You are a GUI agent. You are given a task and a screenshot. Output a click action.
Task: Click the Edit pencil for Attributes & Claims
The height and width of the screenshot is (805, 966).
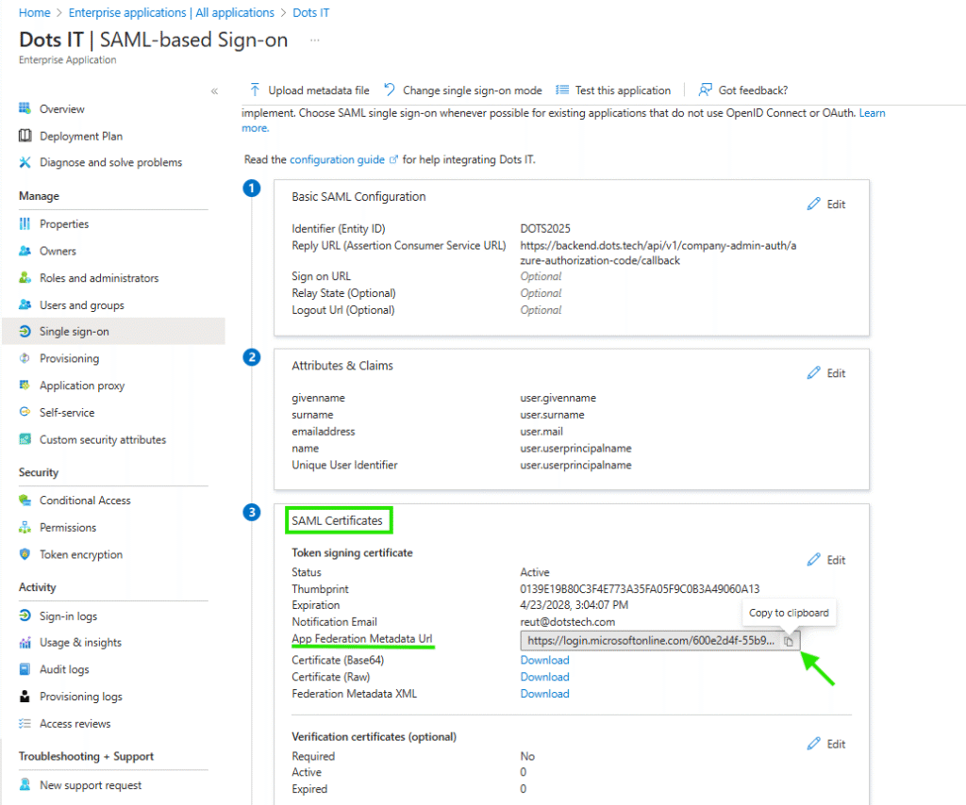click(814, 373)
